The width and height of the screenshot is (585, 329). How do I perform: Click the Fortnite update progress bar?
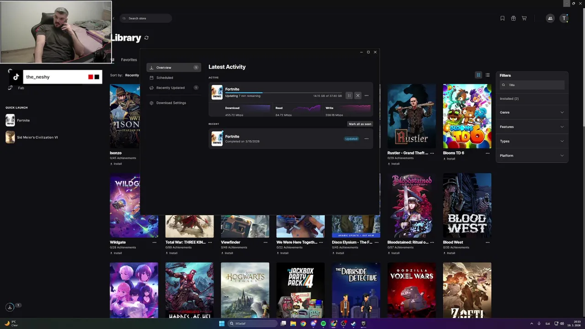tap(283, 93)
